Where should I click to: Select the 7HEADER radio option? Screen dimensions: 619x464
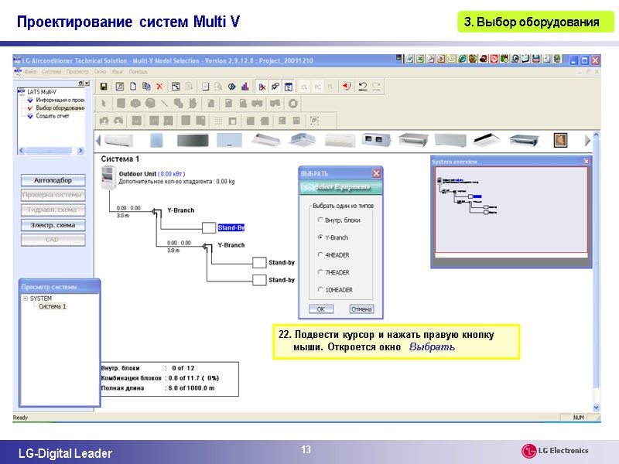pyautogui.click(x=320, y=272)
